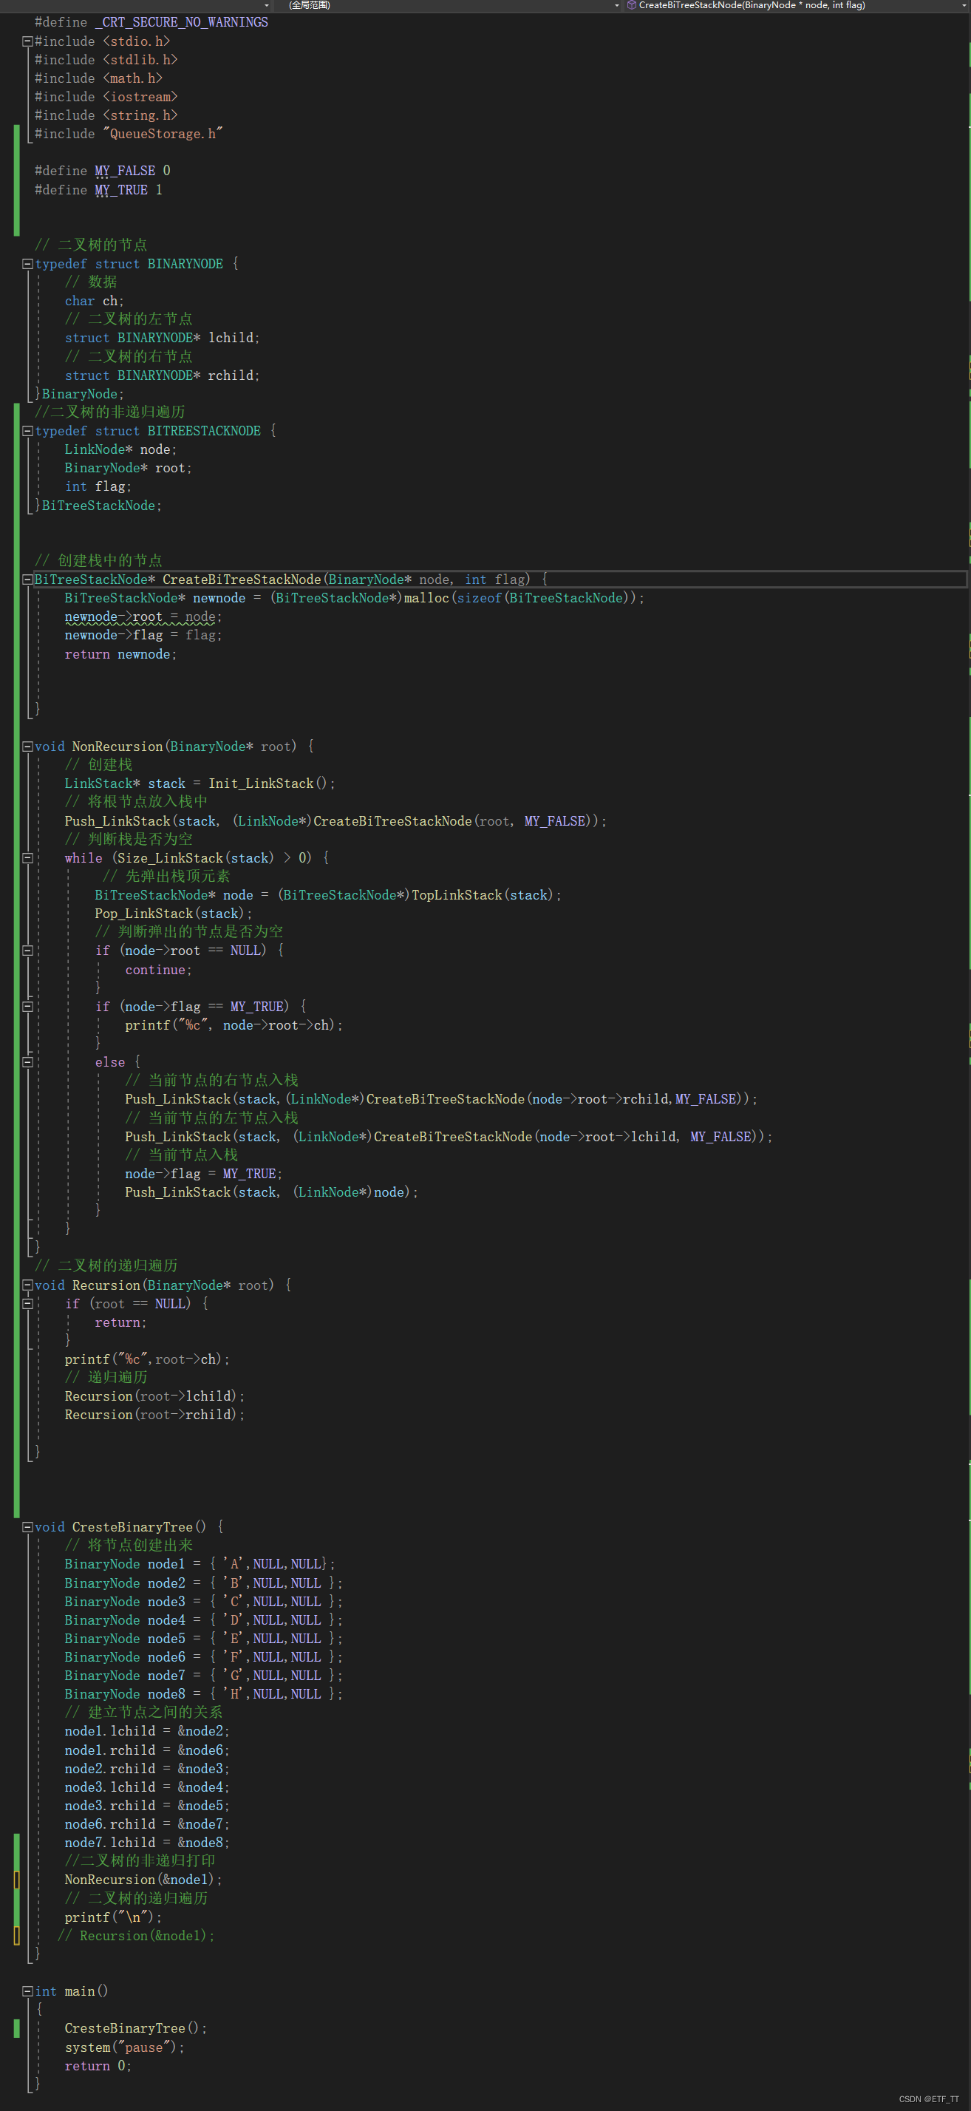Click the BinaryNode node5 'E' declaration

click(204, 1639)
